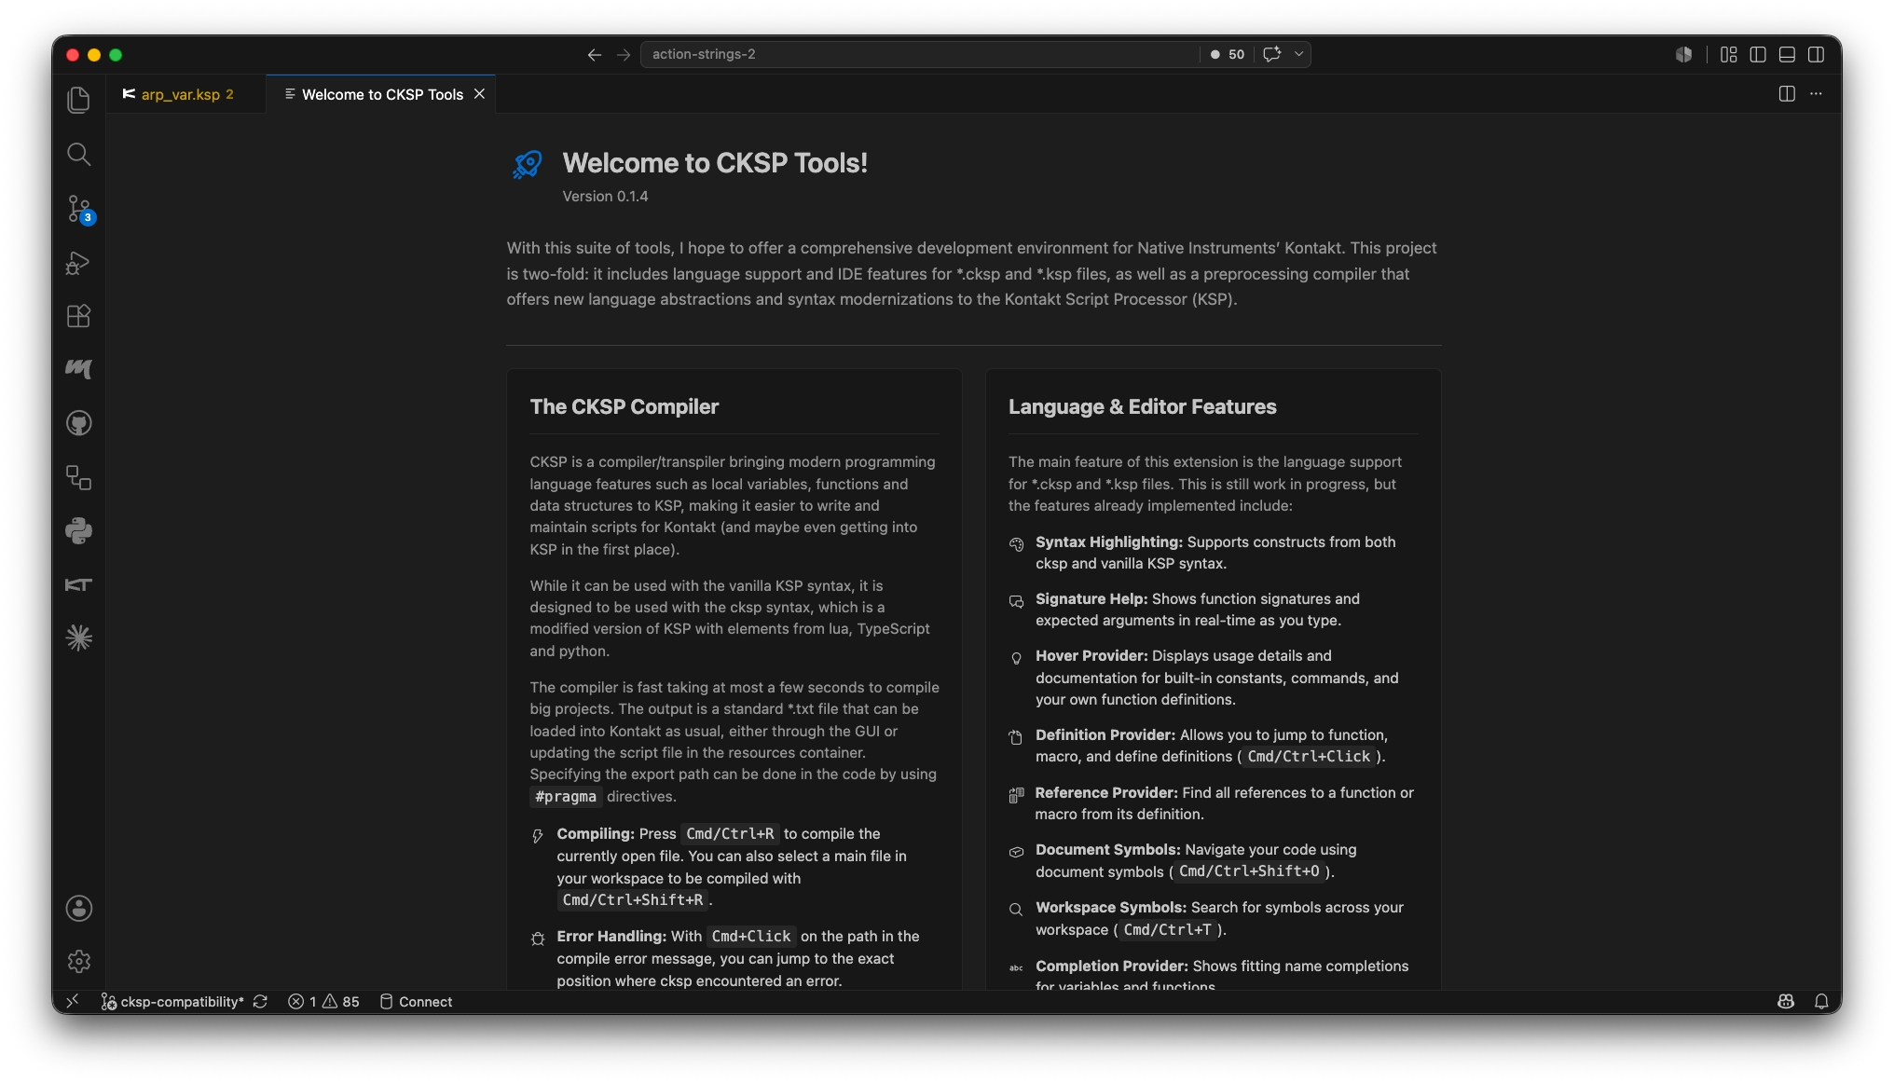Image resolution: width=1894 pixels, height=1083 pixels.
Task: Open Source Control with 3 changes
Action: click(x=79, y=209)
